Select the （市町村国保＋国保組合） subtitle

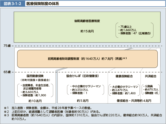tap(35, 80)
